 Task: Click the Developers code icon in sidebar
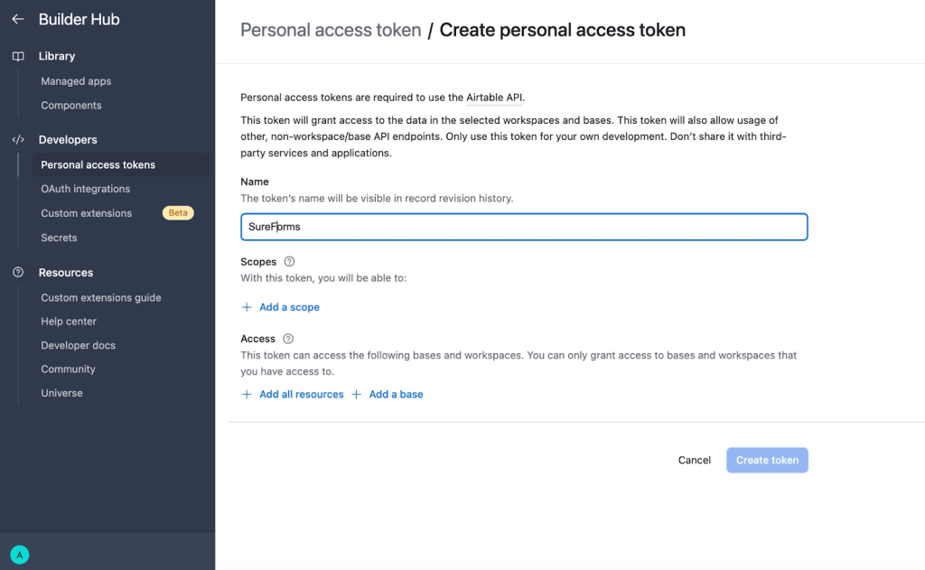tap(20, 139)
